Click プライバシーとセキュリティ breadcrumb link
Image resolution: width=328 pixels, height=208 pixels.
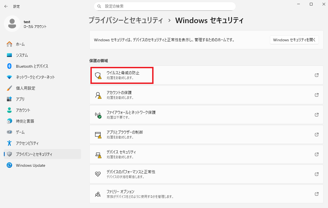(126, 20)
